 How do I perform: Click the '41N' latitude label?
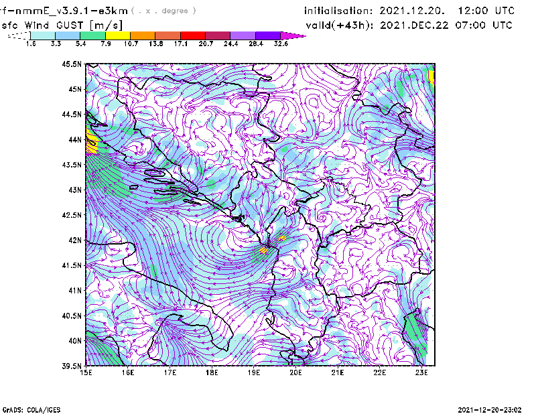tap(75, 290)
